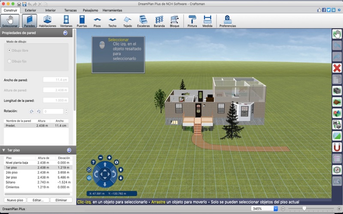This screenshot has height=214, width=343.
Task: Open the Pisos floor tool
Action: pyautogui.click(x=97, y=21)
